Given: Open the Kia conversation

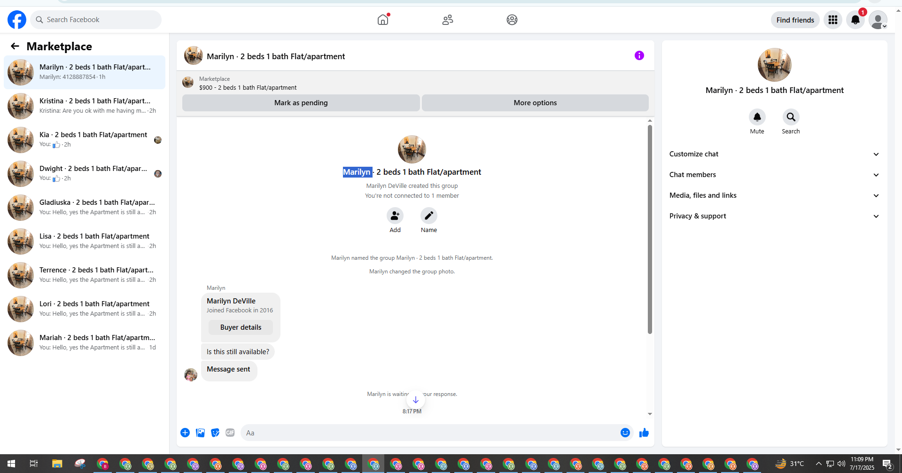Looking at the screenshot, I should click(x=85, y=140).
